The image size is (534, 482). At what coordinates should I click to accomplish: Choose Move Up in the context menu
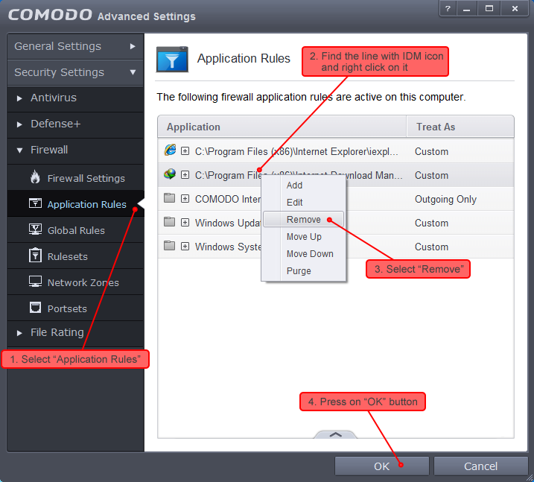pyautogui.click(x=304, y=237)
